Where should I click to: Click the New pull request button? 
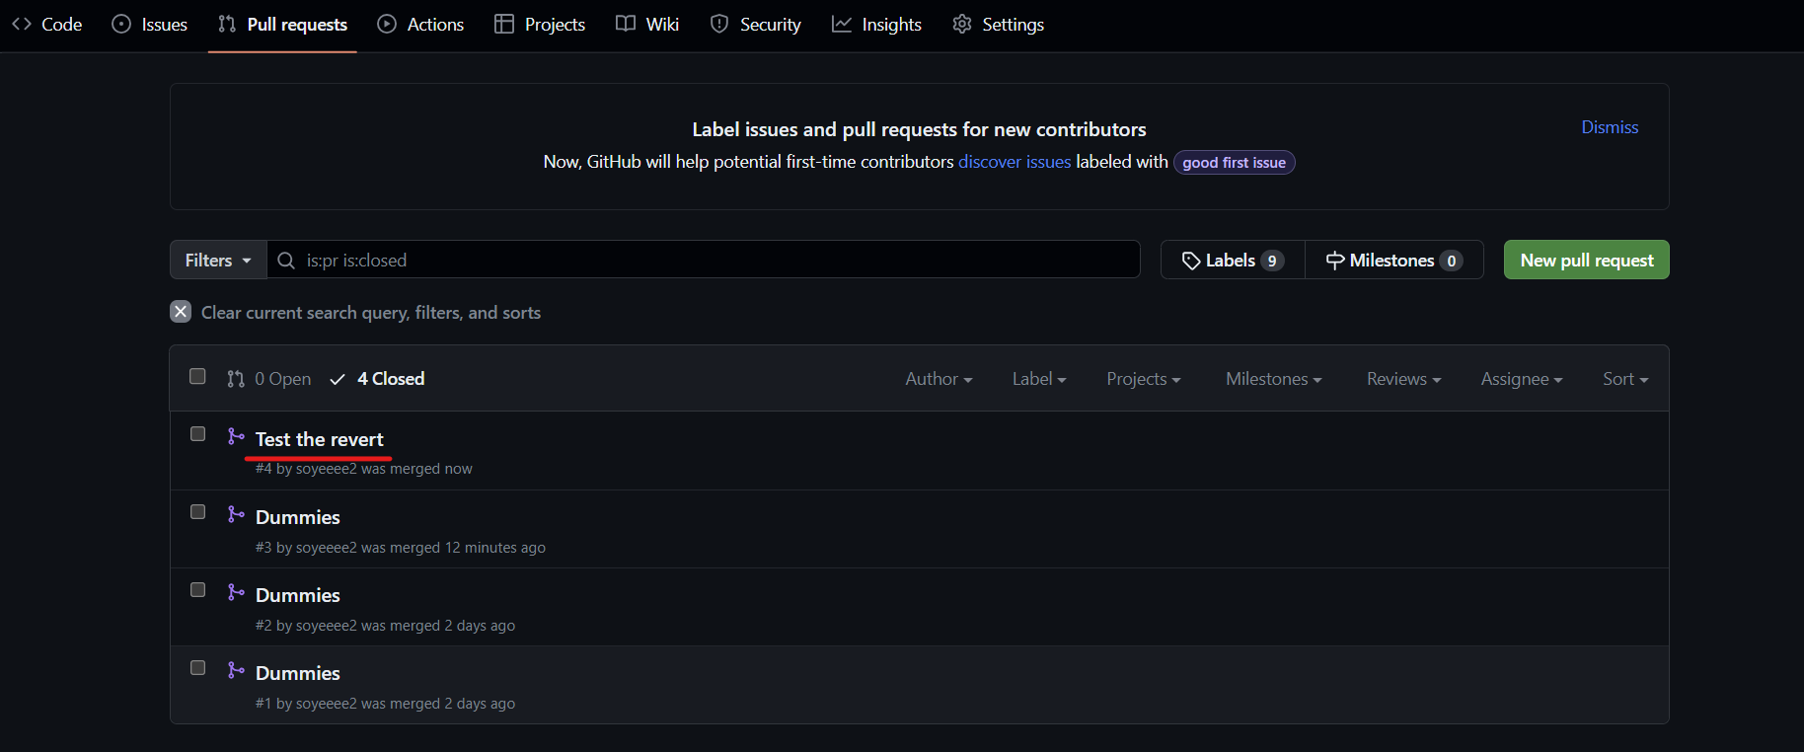click(x=1586, y=260)
